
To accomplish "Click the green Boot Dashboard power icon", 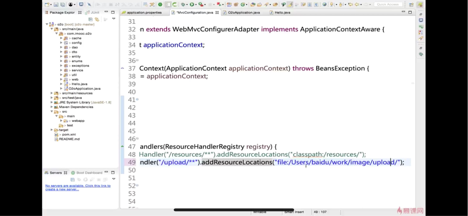I will pos(160,5).
